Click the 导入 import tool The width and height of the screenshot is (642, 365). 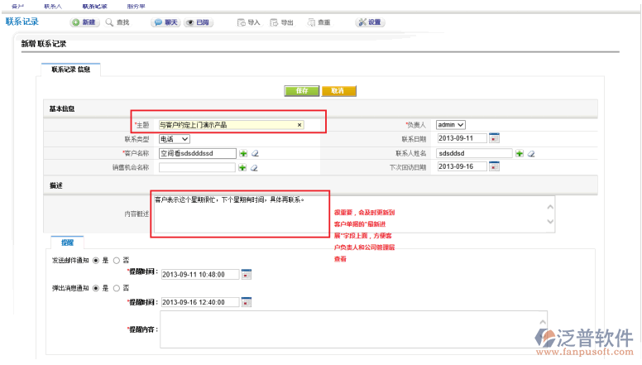[x=248, y=22]
